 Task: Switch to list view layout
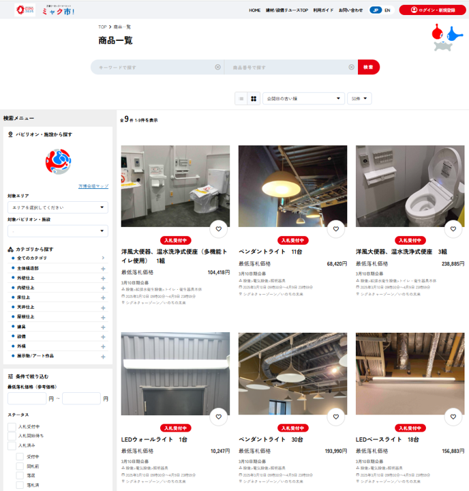[x=241, y=99]
